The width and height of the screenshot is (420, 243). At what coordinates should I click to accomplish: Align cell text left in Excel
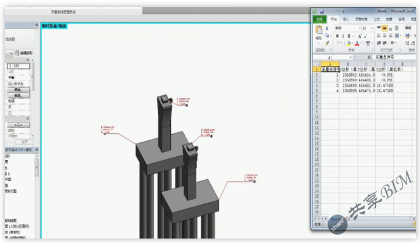pos(379,35)
